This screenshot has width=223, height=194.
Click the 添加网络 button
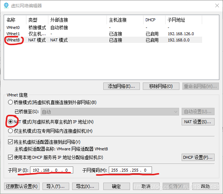point(122,86)
